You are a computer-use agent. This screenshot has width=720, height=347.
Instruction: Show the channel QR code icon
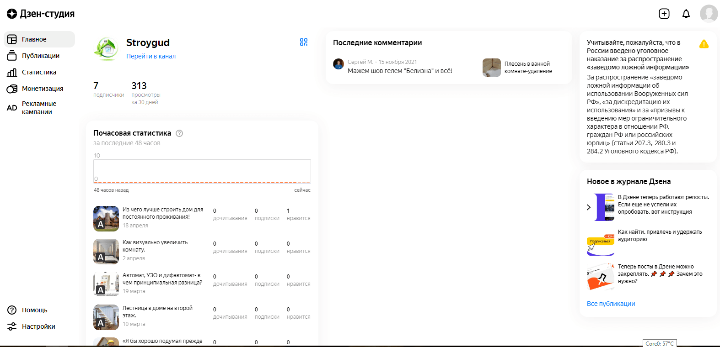tap(304, 42)
